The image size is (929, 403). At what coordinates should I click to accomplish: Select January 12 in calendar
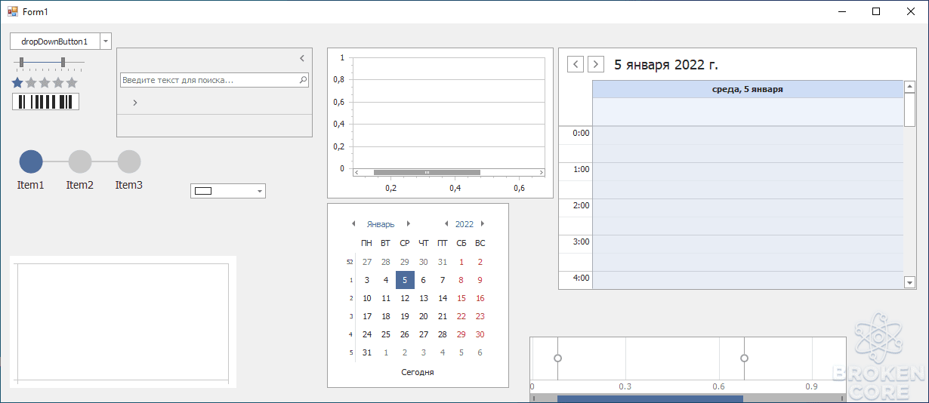pyautogui.click(x=405, y=298)
